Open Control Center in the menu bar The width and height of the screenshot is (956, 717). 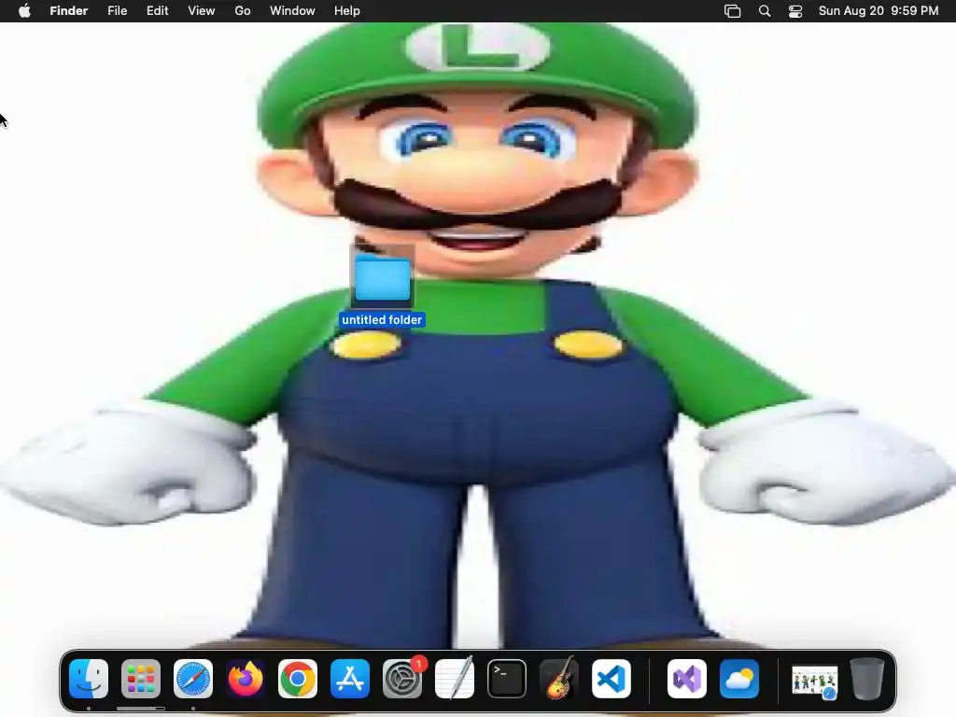coord(795,11)
